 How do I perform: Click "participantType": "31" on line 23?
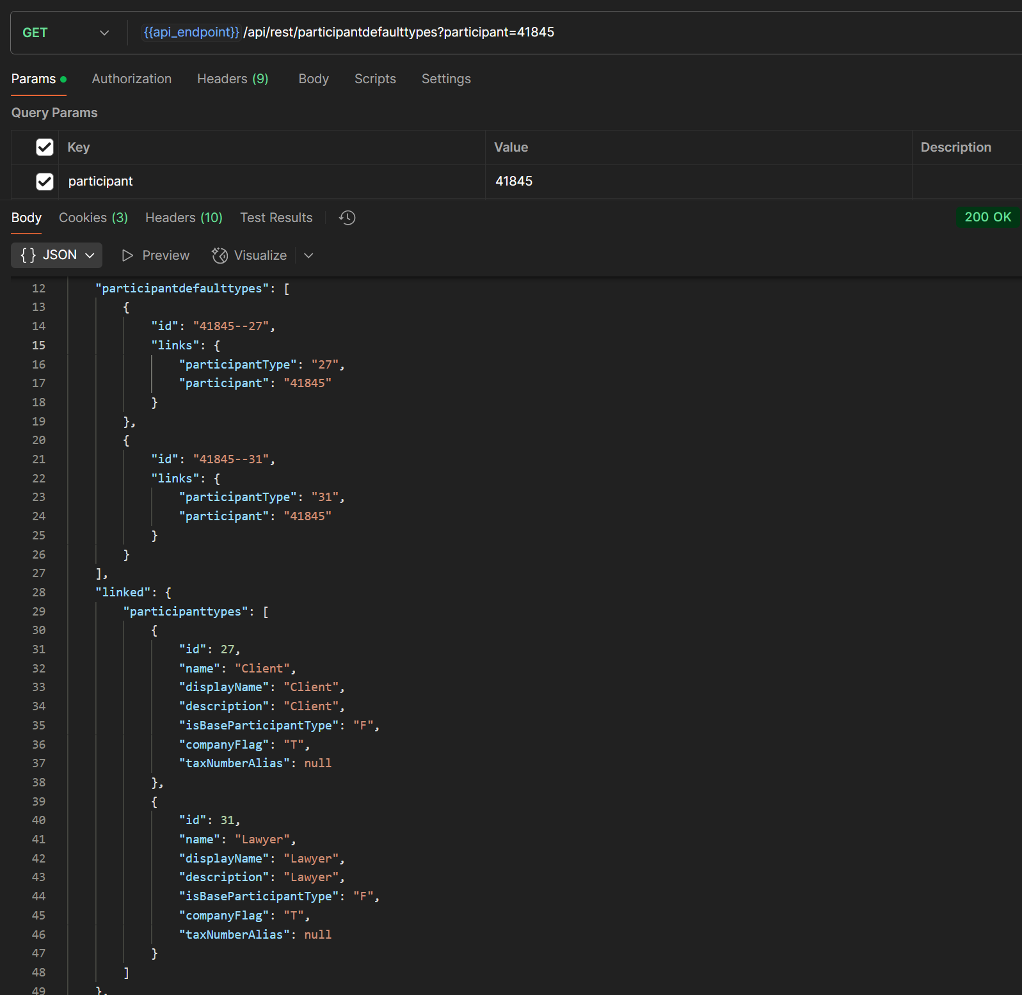(262, 497)
